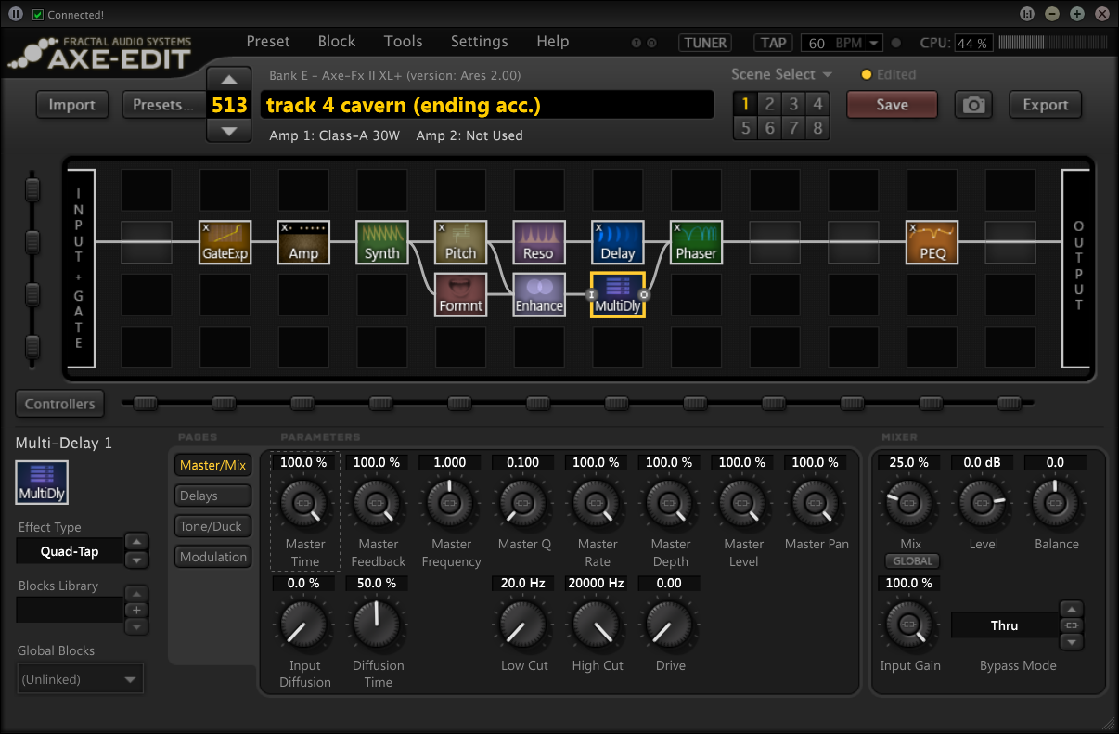Screen dimensions: 1119x734
Task: Open the Settings menu
Action: point(480,42)
